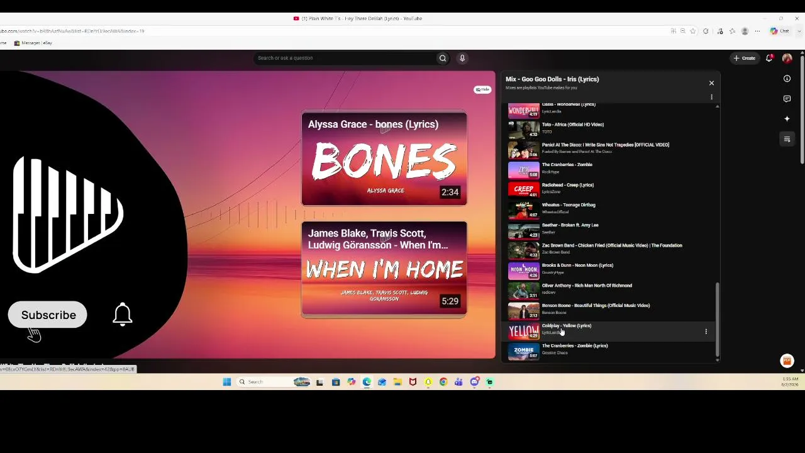Open the Windows Start menu

[x=227, y=382]
